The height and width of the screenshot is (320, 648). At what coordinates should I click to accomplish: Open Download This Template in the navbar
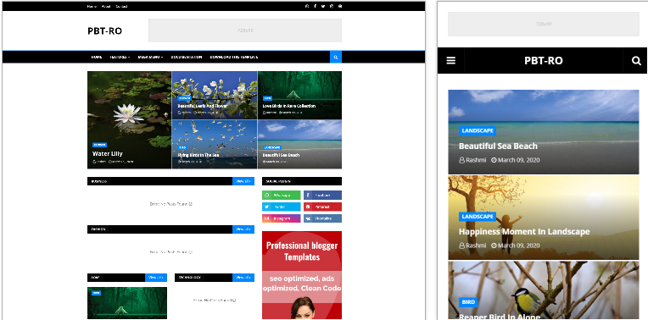coord(234,57)
